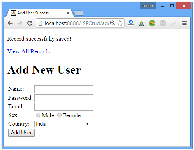Click the sonoo profile button
The width and height of the screenshot is (194, 150).
(148, 6)
